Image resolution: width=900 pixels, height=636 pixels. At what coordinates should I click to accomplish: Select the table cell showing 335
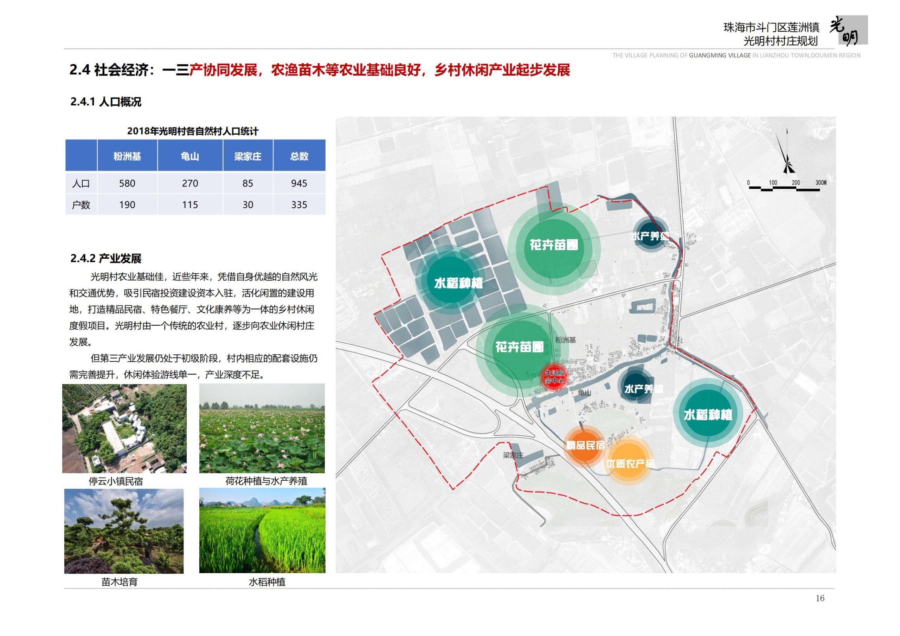tap(299, 205)
